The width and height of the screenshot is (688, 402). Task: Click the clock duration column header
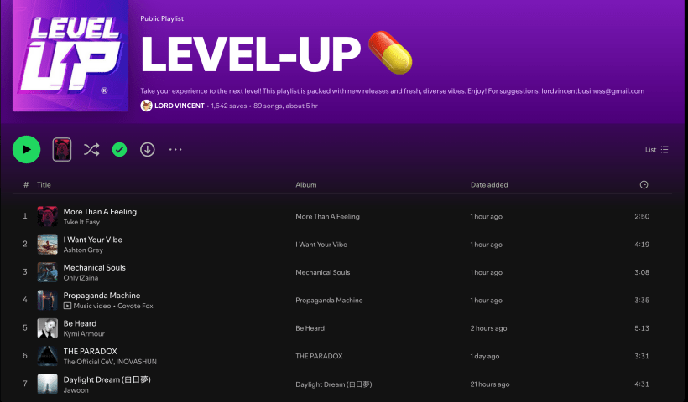(x=644, y=184)
